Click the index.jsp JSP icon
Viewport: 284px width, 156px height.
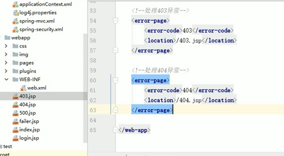click(15, 130)
